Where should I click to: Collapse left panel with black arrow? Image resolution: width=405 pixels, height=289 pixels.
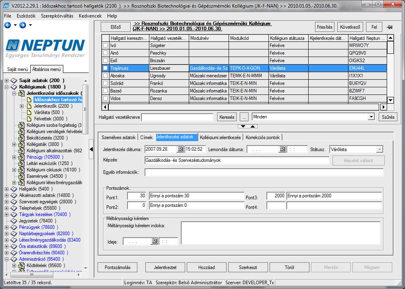pyautogui.click(x=91, y=149)
